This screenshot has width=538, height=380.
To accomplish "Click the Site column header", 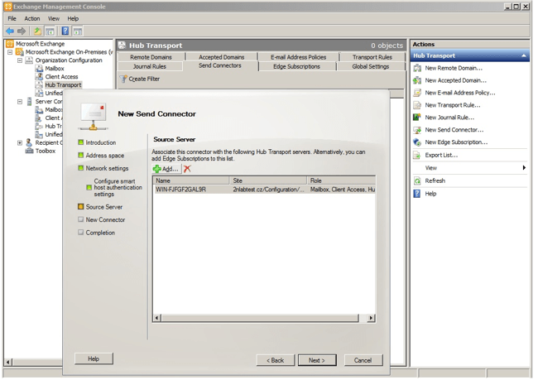I will click(268, 180).
